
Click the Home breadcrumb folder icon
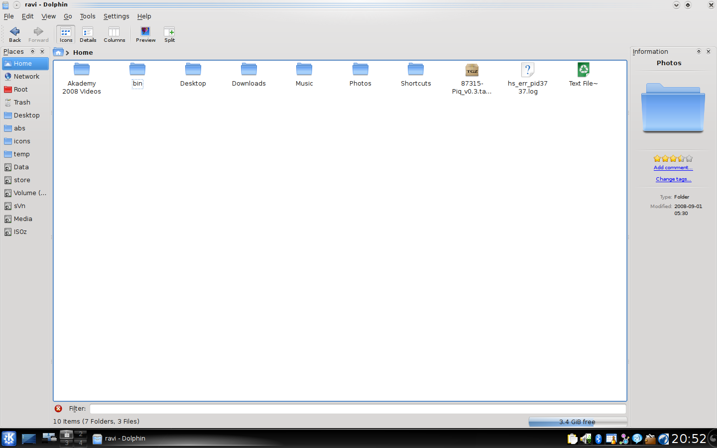pyautogui.click(x=58, y=52)
